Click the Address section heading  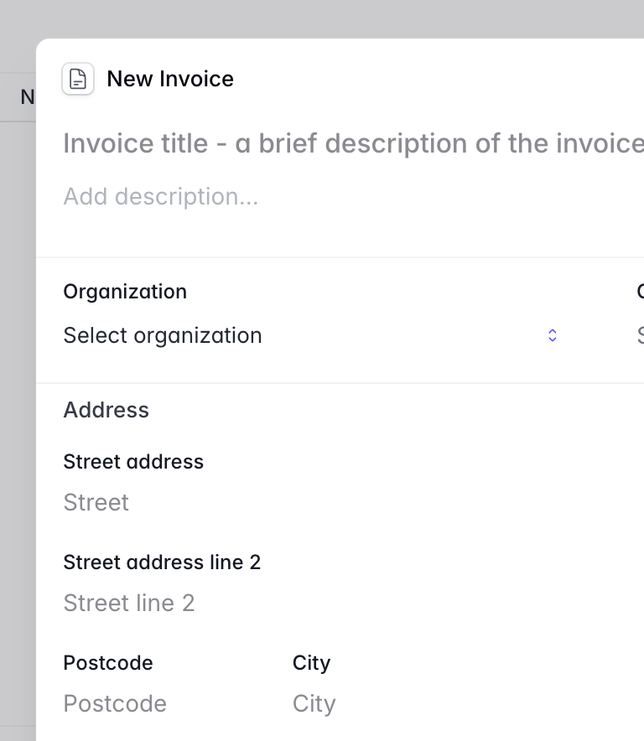tap(106, 410)
